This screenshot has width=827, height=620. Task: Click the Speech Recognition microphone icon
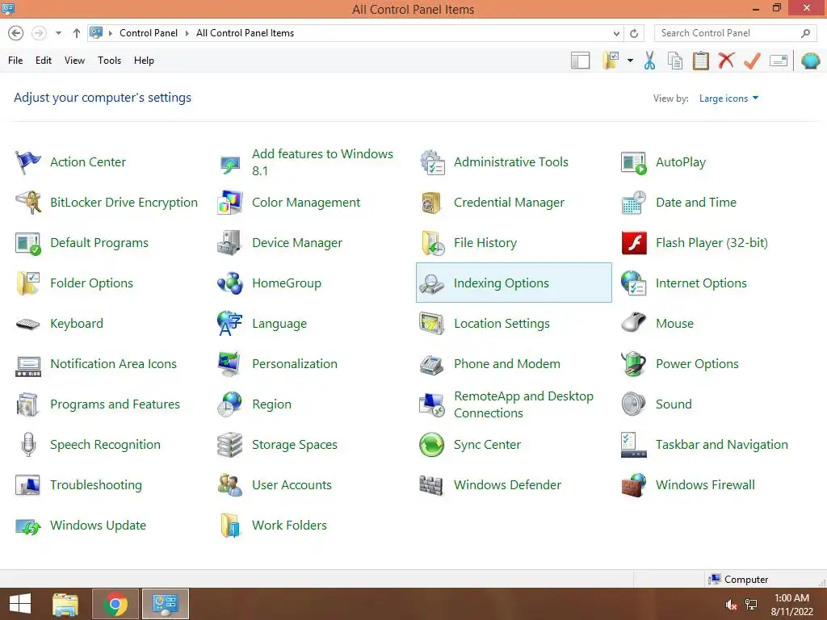pyautogui.click(x=28, y=445)
